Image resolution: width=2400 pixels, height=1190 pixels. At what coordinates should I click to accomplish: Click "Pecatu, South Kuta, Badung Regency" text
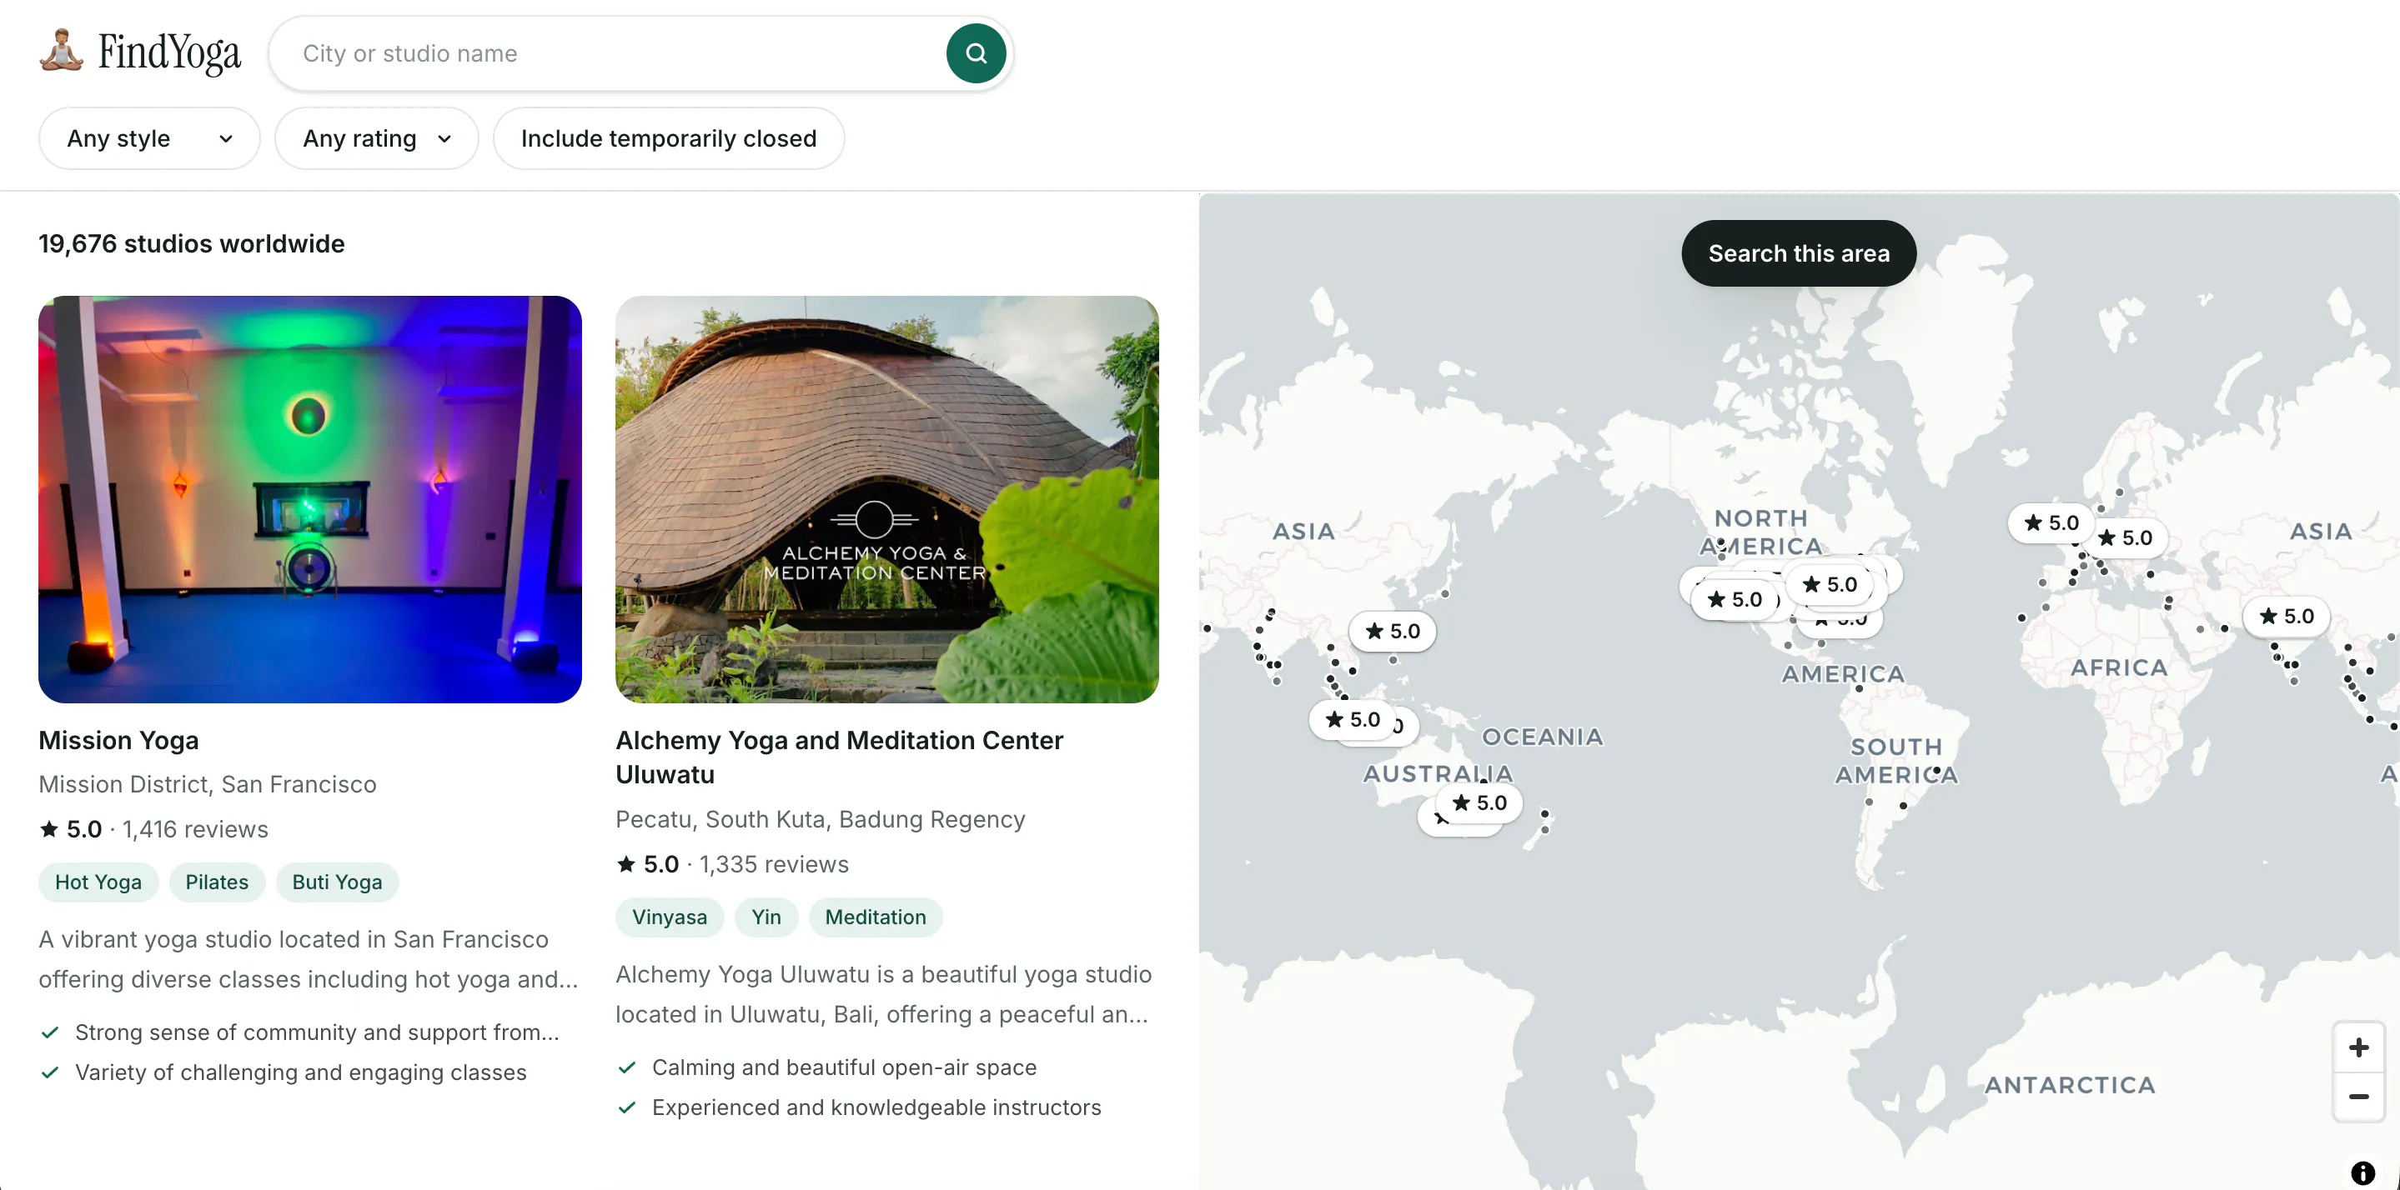coord(820,819)
